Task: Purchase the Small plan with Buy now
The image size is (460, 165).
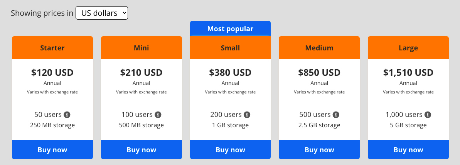Action: tap(230, 150)
